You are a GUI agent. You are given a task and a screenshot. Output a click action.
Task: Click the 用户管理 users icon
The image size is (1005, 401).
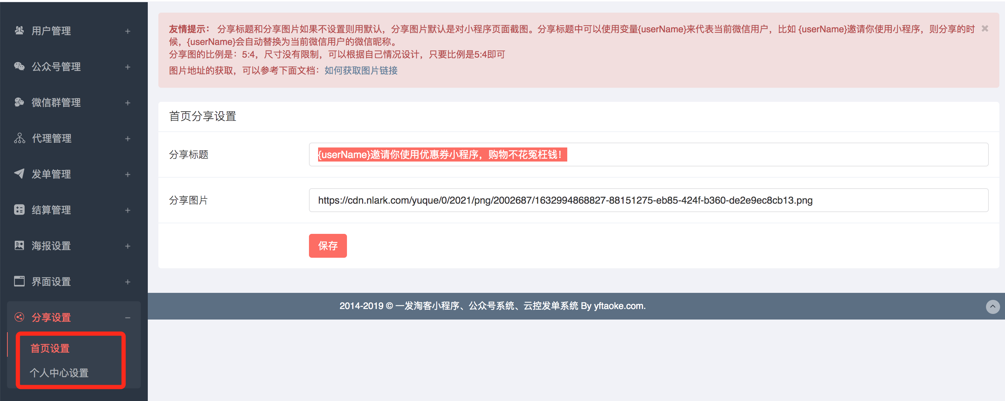(19, 30)
